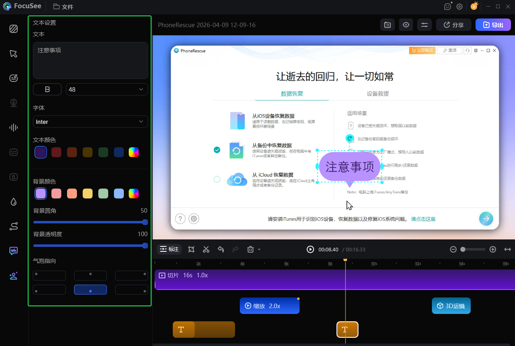This screenshot has width=515, height=346.
Task: Open the feedback smiley icon in title bar
Action: 448,7
